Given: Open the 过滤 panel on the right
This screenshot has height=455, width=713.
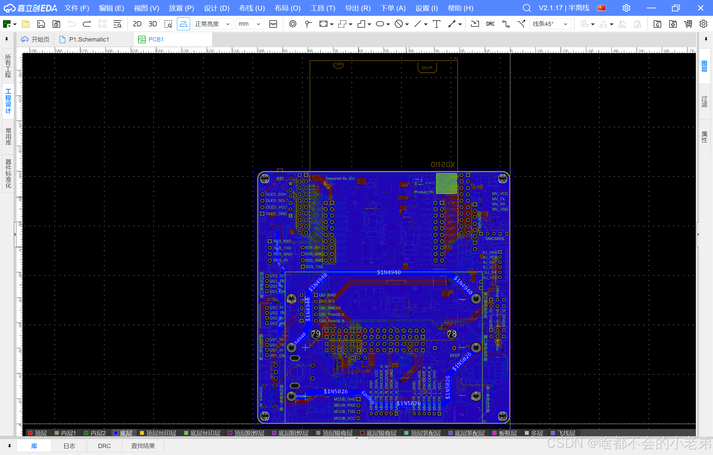Looking at the screenshot, I should pyautogui.click(x=704, y=102).
